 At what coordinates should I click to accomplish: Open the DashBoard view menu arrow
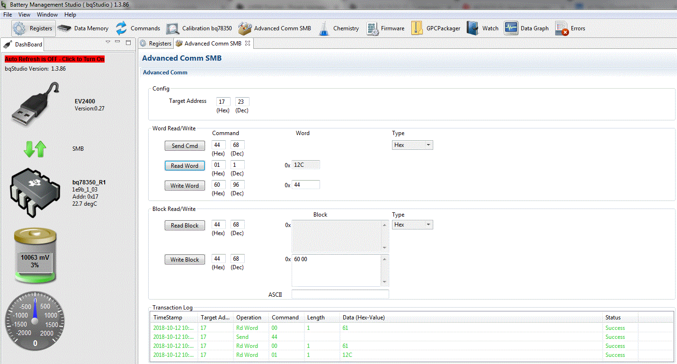coord(108,42)
